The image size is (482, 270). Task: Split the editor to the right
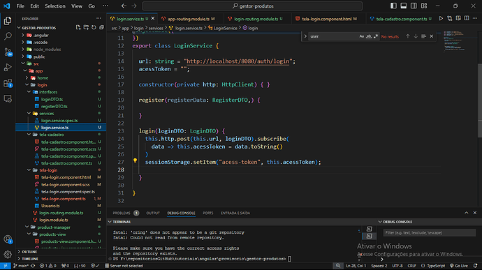467,19
